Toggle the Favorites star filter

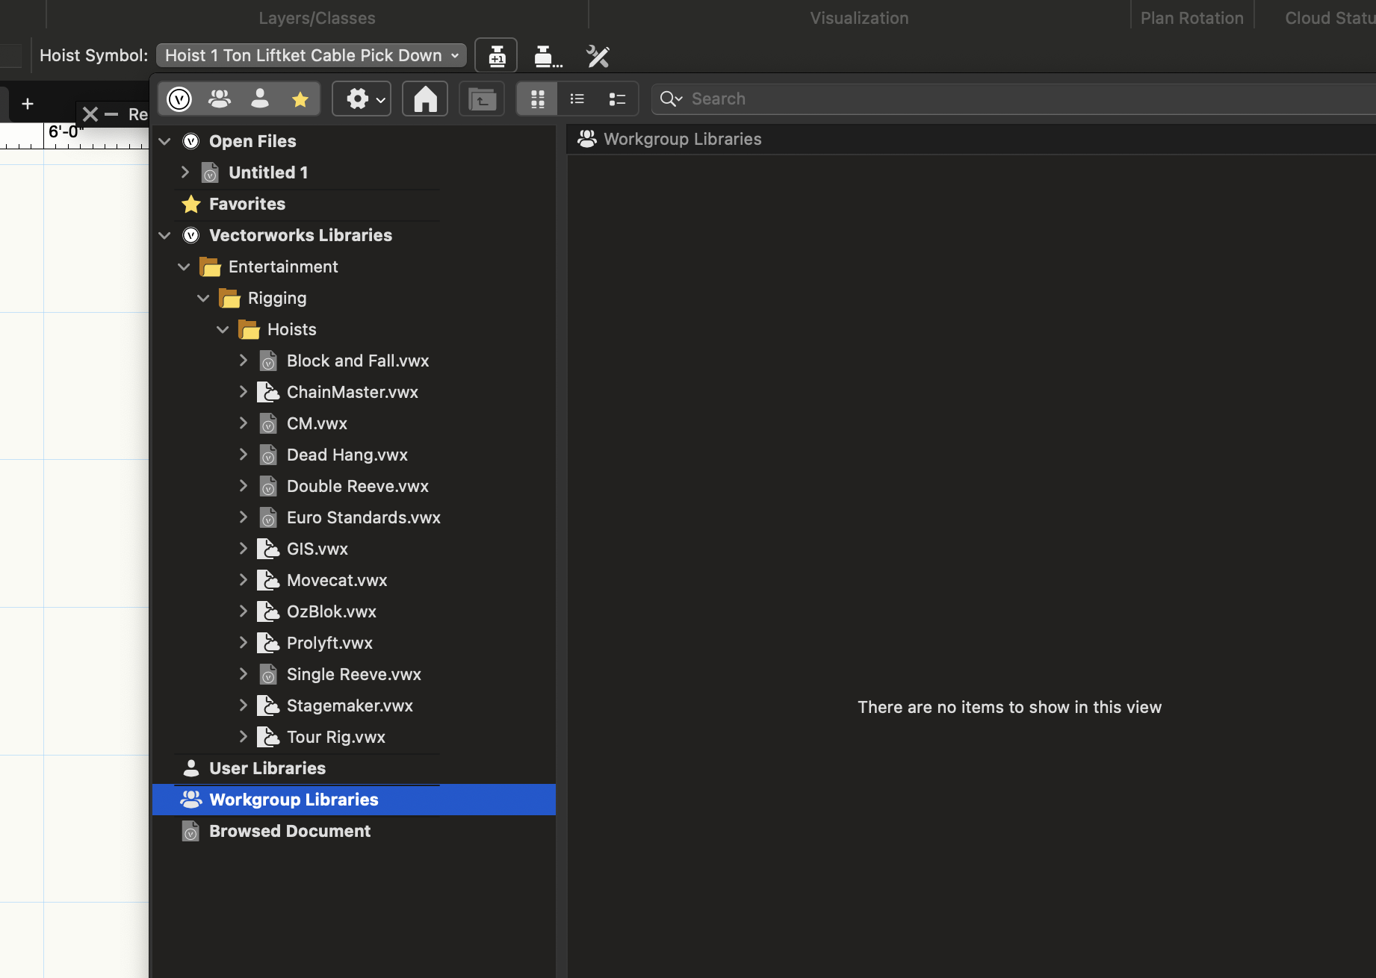(x=300, y=98)
